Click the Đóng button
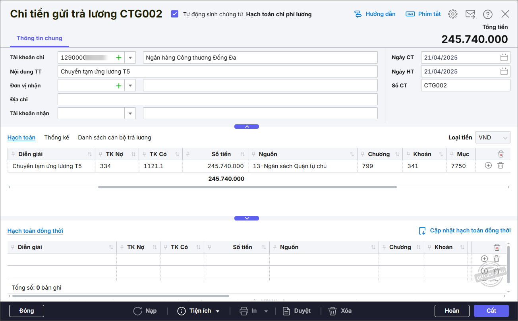The height and width of the screenshot is (321, 518). click(27, 311)
